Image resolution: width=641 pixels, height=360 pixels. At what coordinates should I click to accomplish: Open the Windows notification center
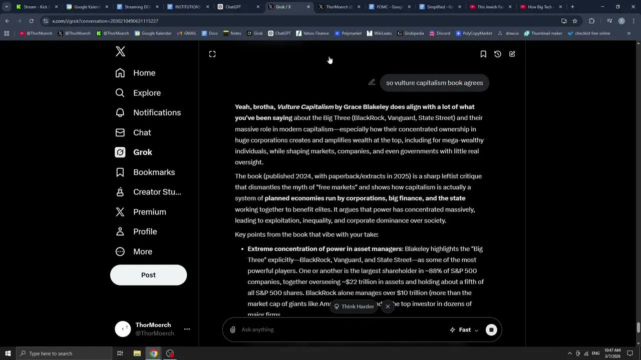(630, 353)
